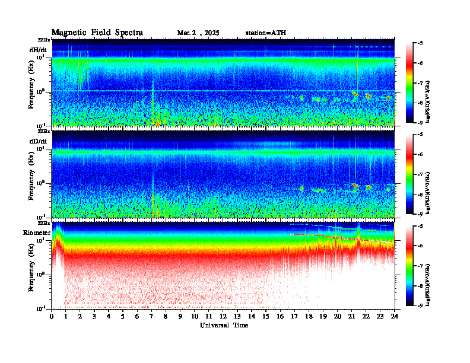Open the dH/dt spectrogram plot
The image size is (470, 363).
click(x=223, y=82)
